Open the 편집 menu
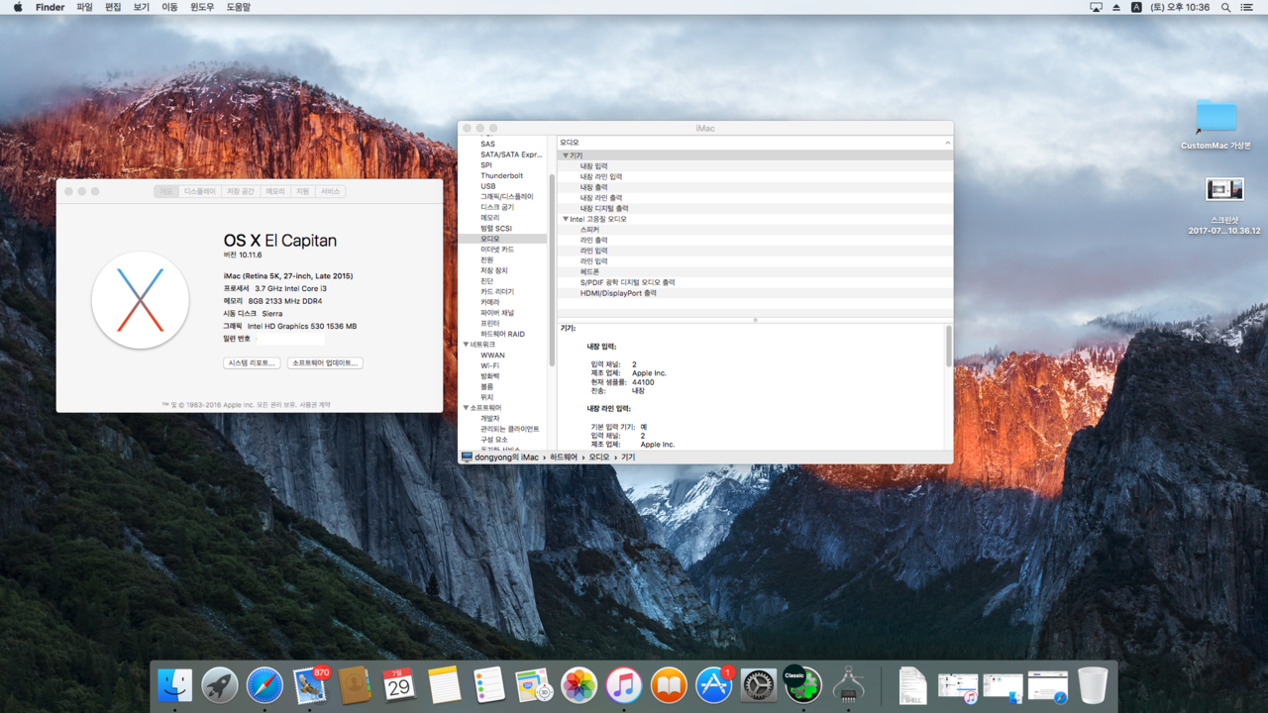1268x713 pixels. pyautogui.click(x=113, y=7)
